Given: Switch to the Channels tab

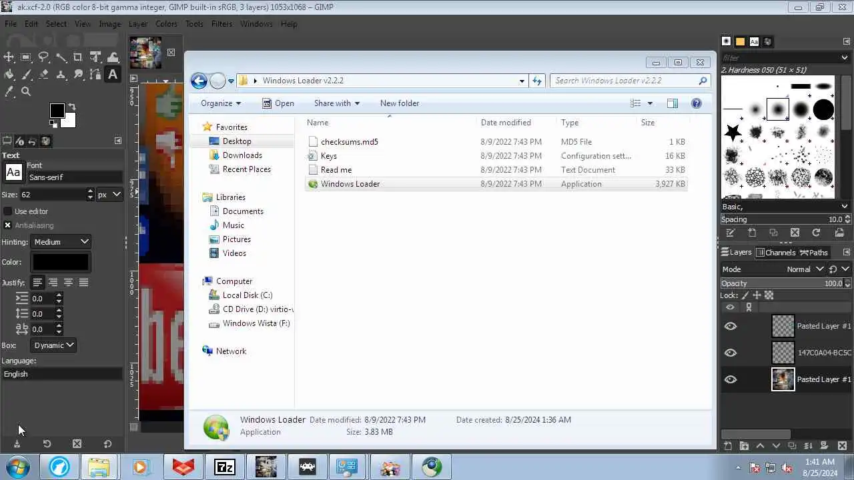Looking at the screenshot, I should coord(775,253).
